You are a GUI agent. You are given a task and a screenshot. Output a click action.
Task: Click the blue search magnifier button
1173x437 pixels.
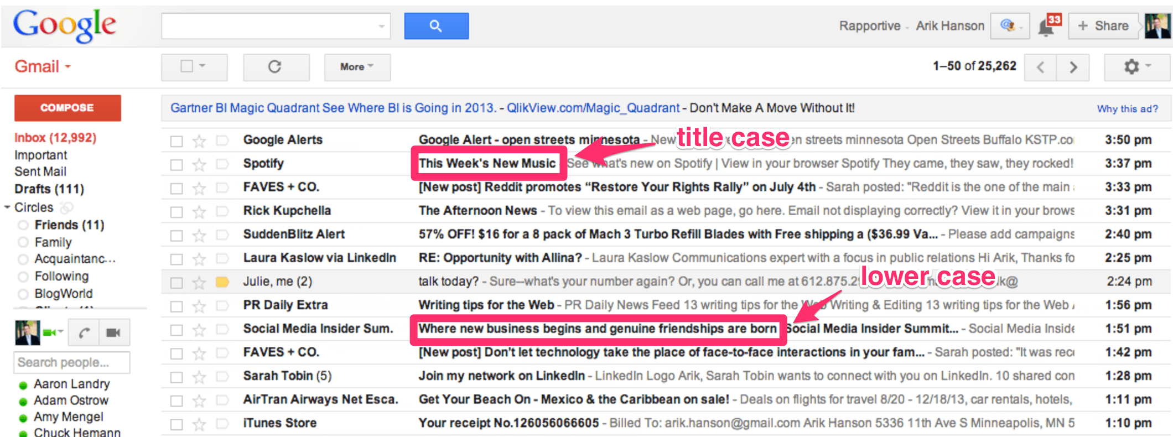[x=436, y=26]
